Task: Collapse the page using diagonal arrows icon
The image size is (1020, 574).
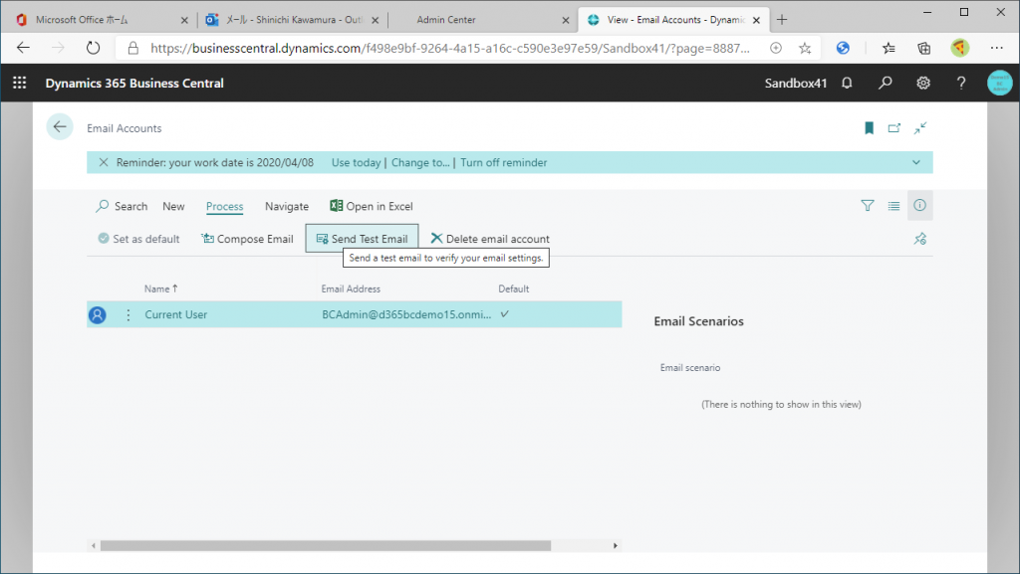Action: [x=920, y=128]
